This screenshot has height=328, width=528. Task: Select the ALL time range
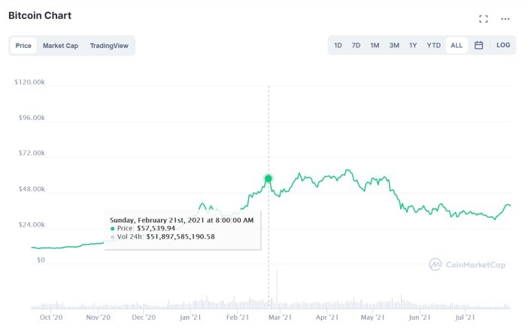(457, 45)
